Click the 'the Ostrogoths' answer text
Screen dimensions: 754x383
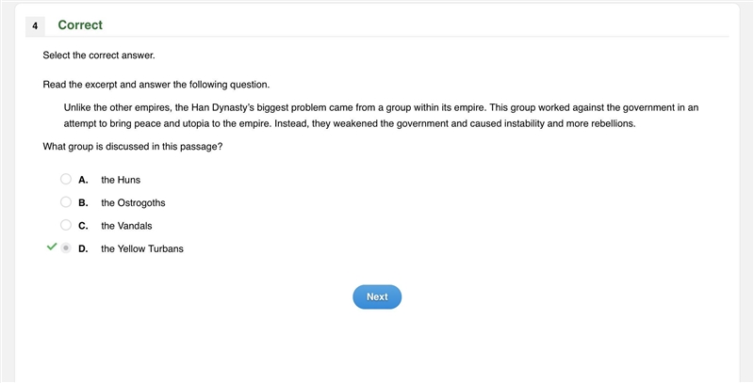click(x=133, y=203)
